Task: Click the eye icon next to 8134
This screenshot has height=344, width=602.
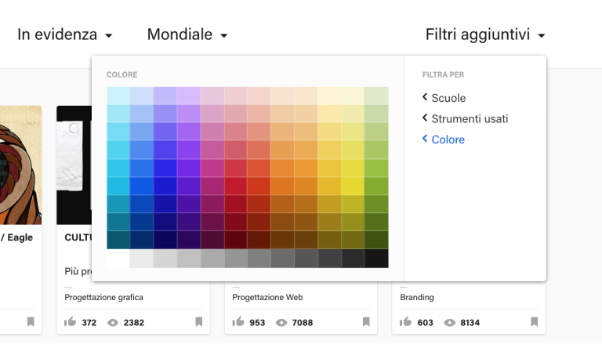Action: [x=449, y=322]
